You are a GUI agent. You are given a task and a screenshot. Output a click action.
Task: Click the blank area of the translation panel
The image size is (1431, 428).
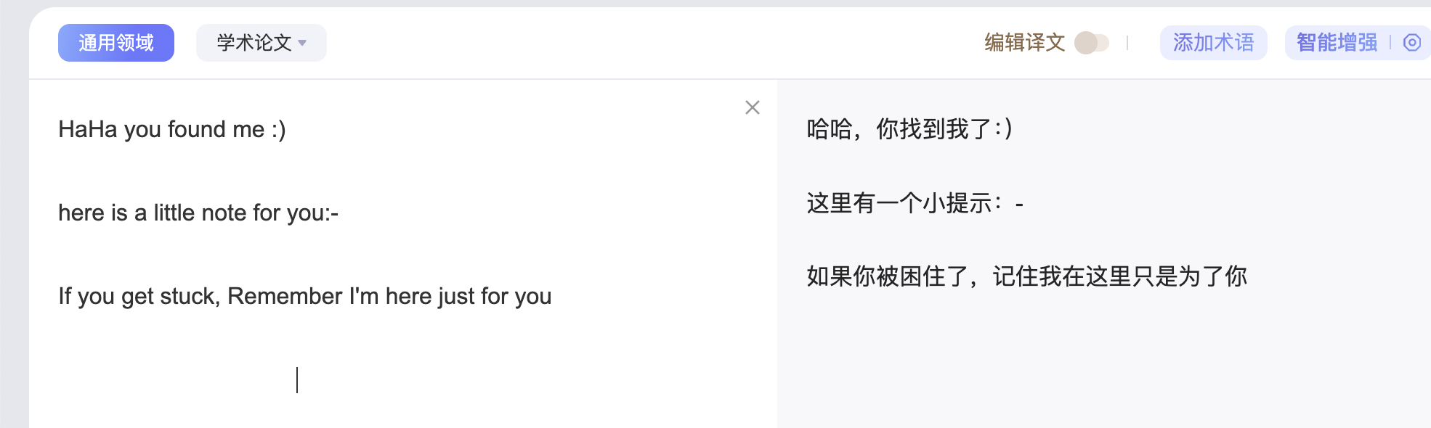coord(1090,363)
